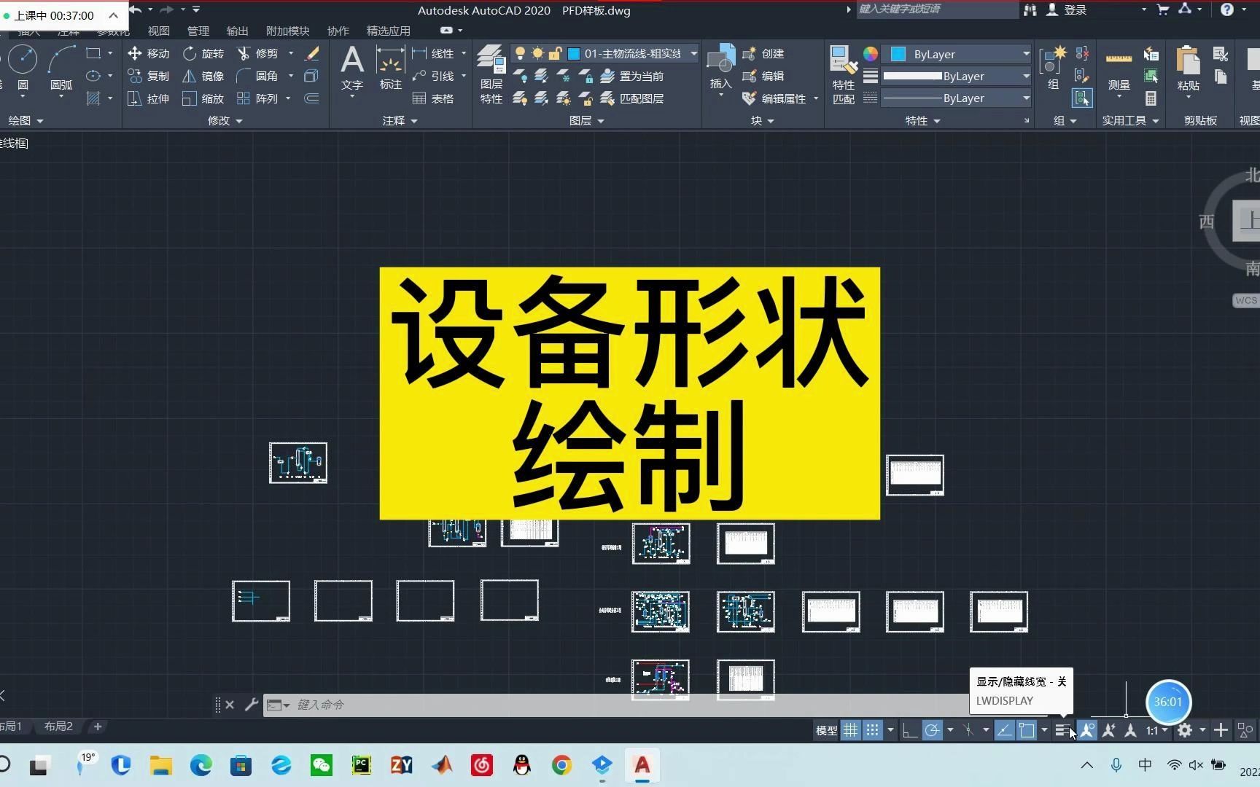Open the ByLayer linetype dropdown
The image size is (1260, 787).
tap(1026, 98)
